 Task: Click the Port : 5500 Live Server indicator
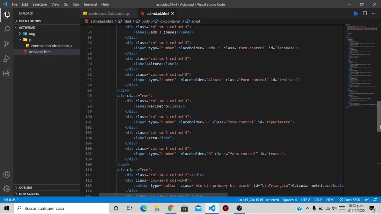(x=350, y=200)
